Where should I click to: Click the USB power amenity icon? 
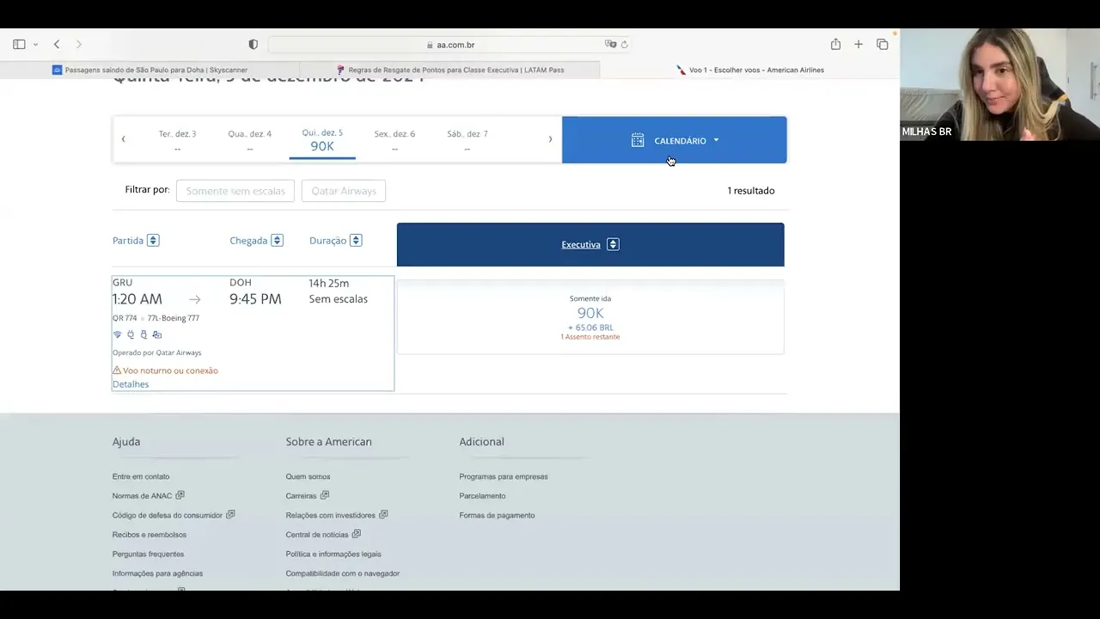[144, 335]
